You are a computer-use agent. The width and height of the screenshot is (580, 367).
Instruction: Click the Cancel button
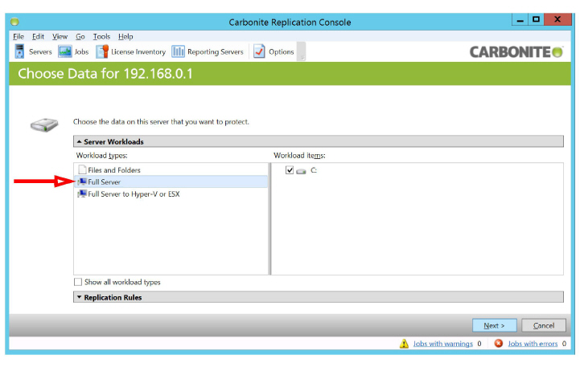click(544, 326)
